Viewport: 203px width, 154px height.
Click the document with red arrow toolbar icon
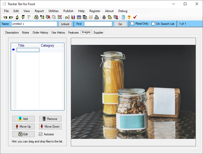(48, 17)
